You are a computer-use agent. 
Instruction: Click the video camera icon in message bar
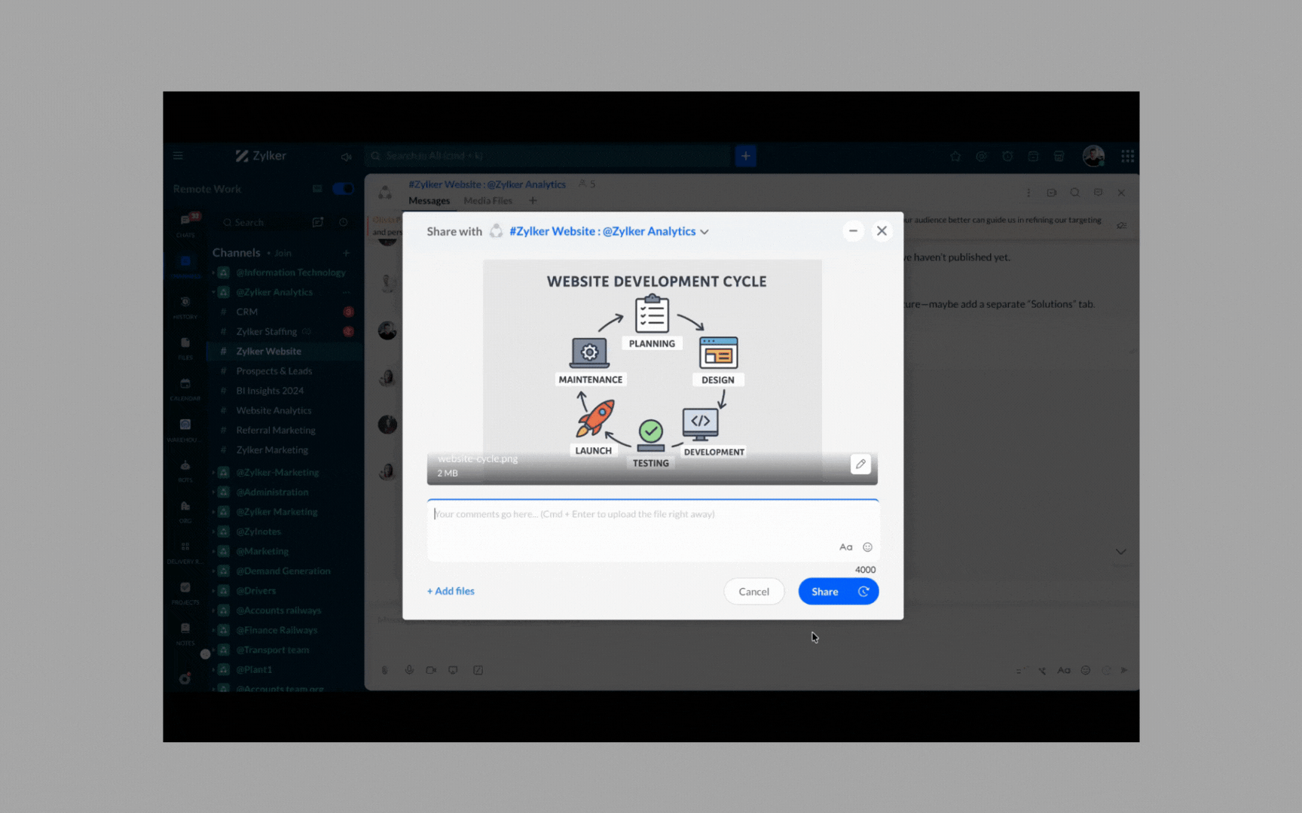point(431,670)
